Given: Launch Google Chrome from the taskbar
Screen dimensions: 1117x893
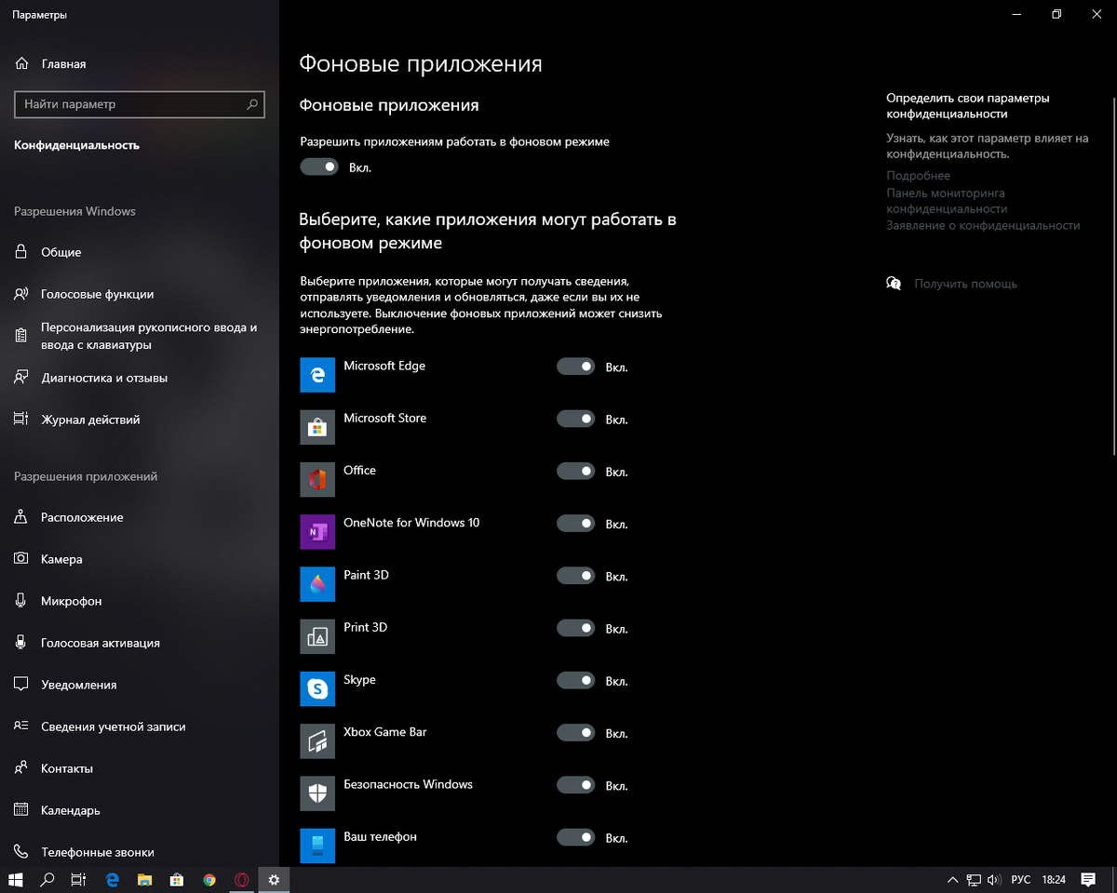Looking at the screenshot, I should (209, 879).
